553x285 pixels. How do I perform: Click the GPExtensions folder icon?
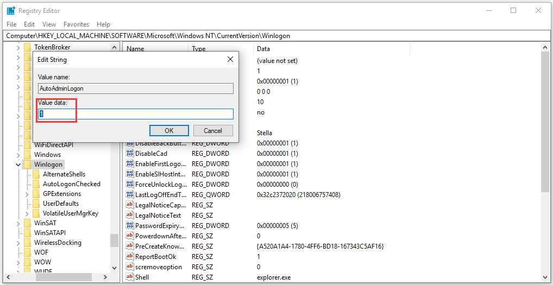point(36,194)
